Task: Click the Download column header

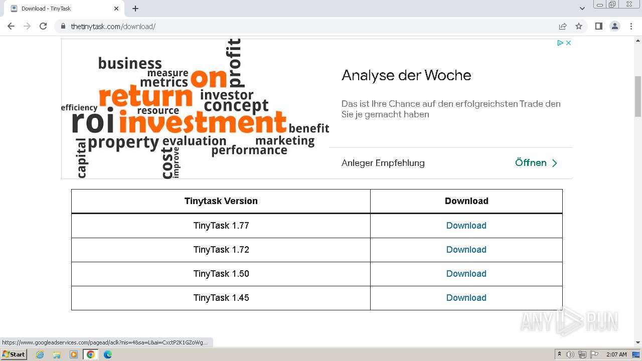Action: (466, 201)
